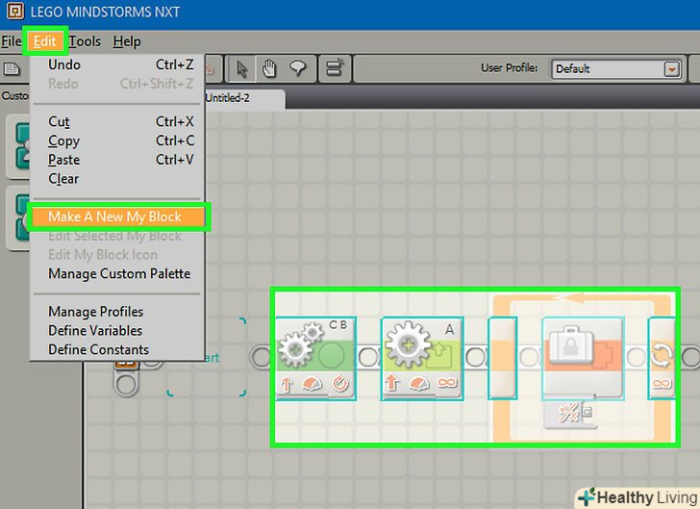Click the Motor block power gauge icon
The image size is (700, 509).
[418, 384]
